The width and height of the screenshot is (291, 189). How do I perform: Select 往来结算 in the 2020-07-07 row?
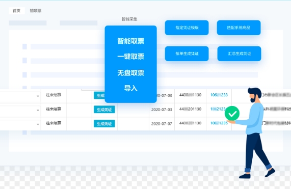[54, 123]
